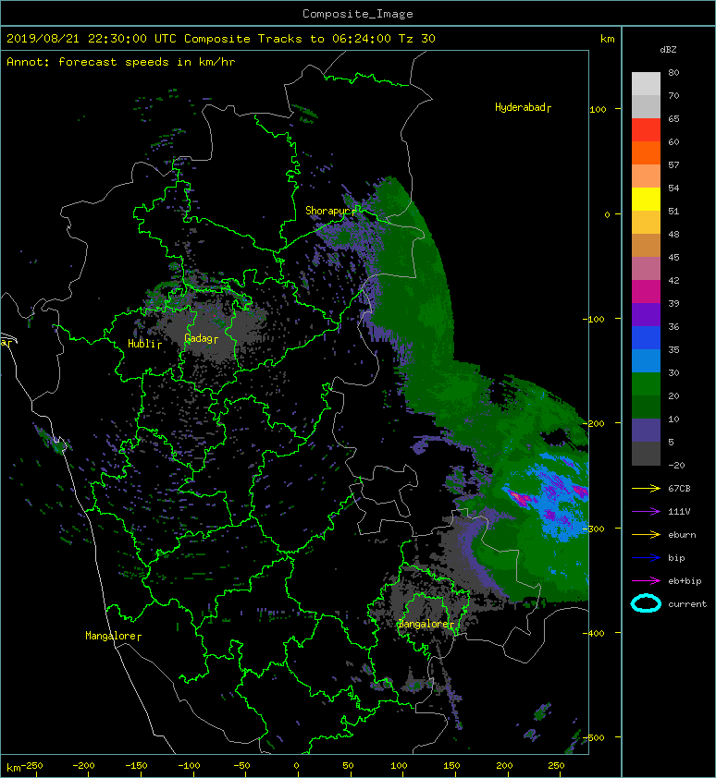Select the slate purple swatch between 10 and 5 dBZ
Screen dimensions: 716x778
click(x=646, y=431)
